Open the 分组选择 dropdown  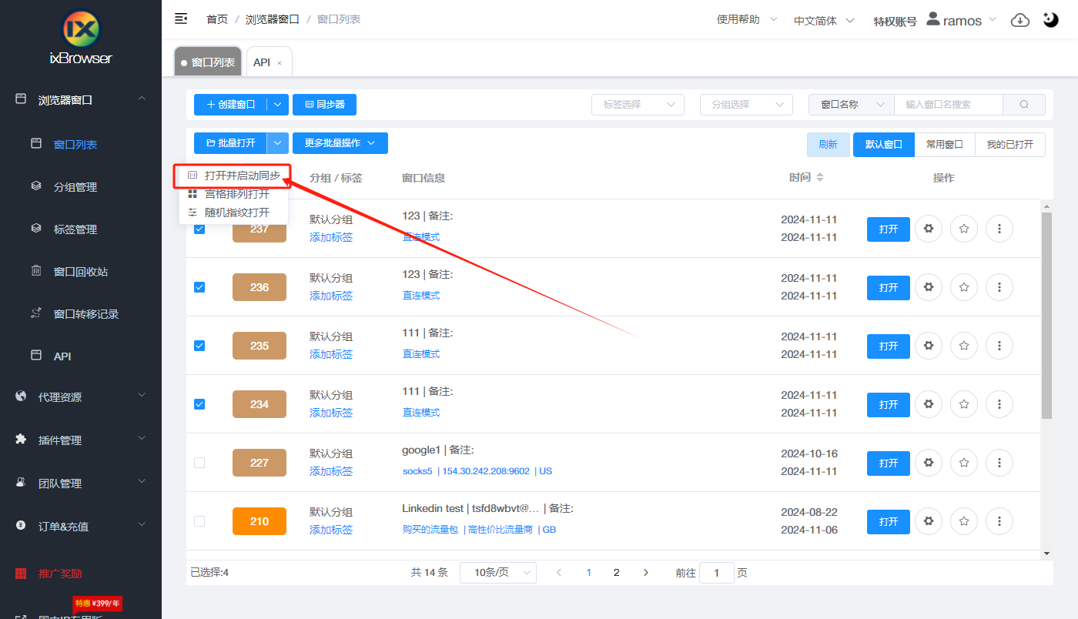click(746, 104)
